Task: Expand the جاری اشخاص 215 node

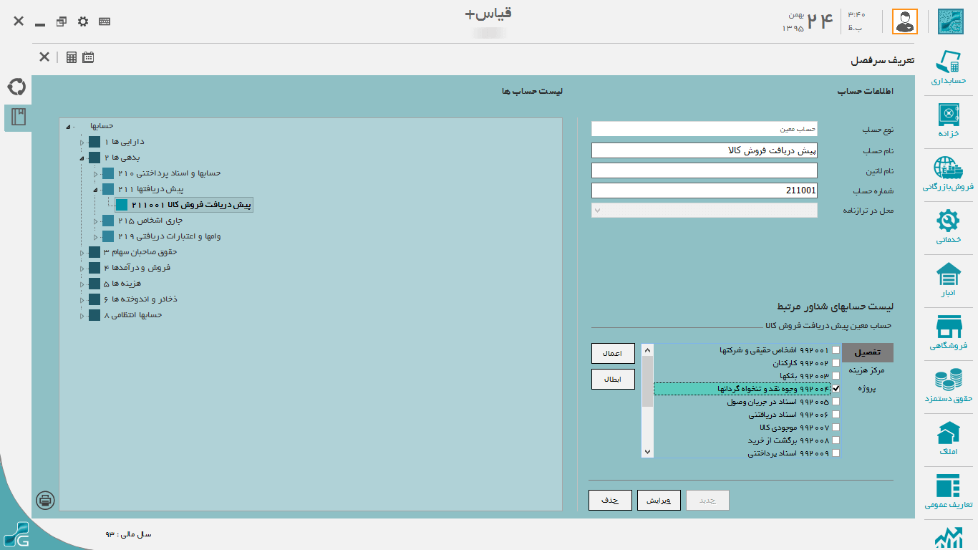Action: tap(96, 221)
